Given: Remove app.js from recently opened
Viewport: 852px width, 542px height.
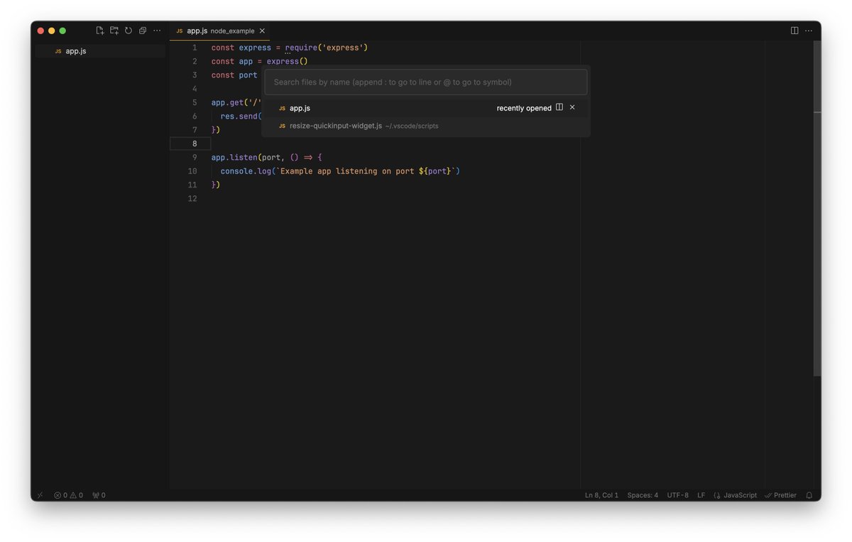Looking at the screenshot, I should click(572, 107).
